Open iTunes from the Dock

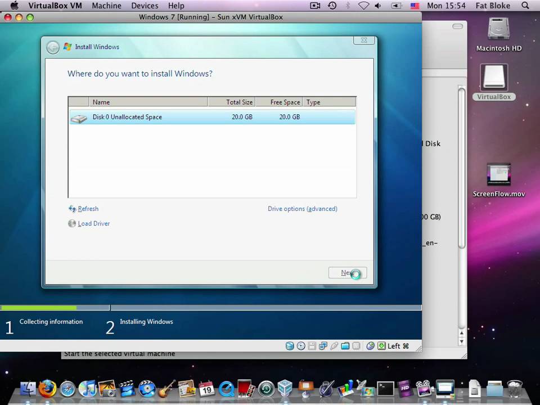(x=88, y=389)
